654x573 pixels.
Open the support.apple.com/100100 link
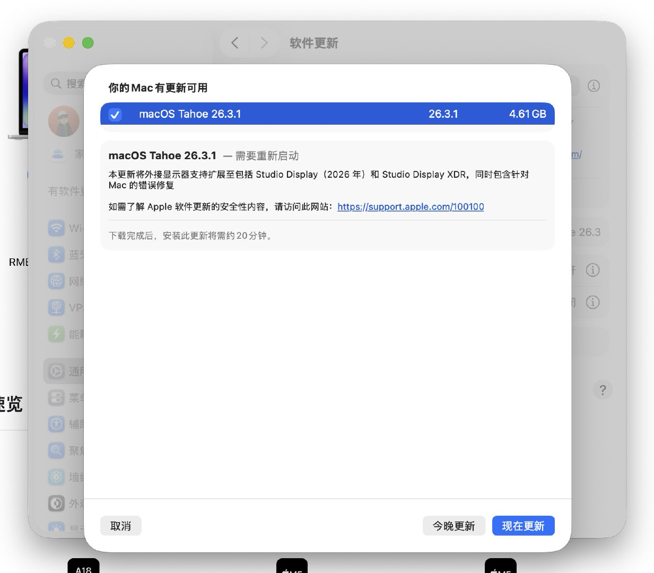pyautogui.click(x=411, y=207)
